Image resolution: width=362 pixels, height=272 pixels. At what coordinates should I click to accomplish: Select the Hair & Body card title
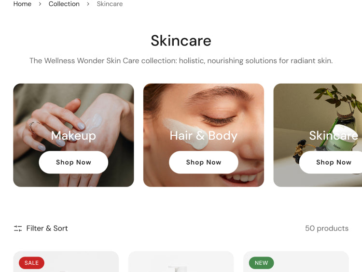tap(204, 135)
